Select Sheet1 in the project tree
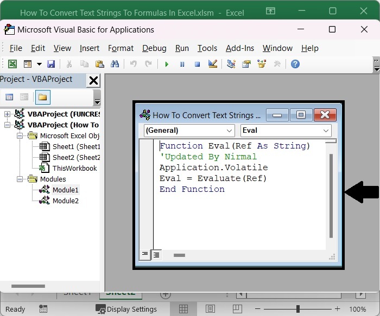380x316 pixels. (x=76, y=147)
